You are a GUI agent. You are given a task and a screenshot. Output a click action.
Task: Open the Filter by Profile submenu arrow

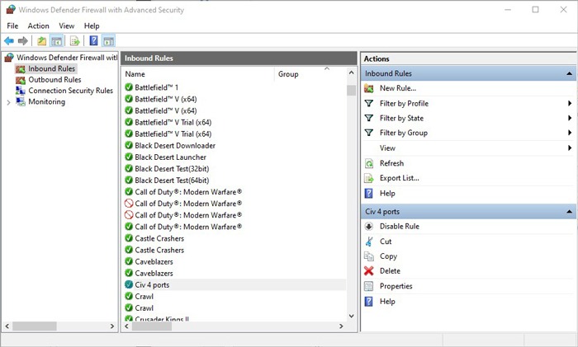(x=570, y=103)
